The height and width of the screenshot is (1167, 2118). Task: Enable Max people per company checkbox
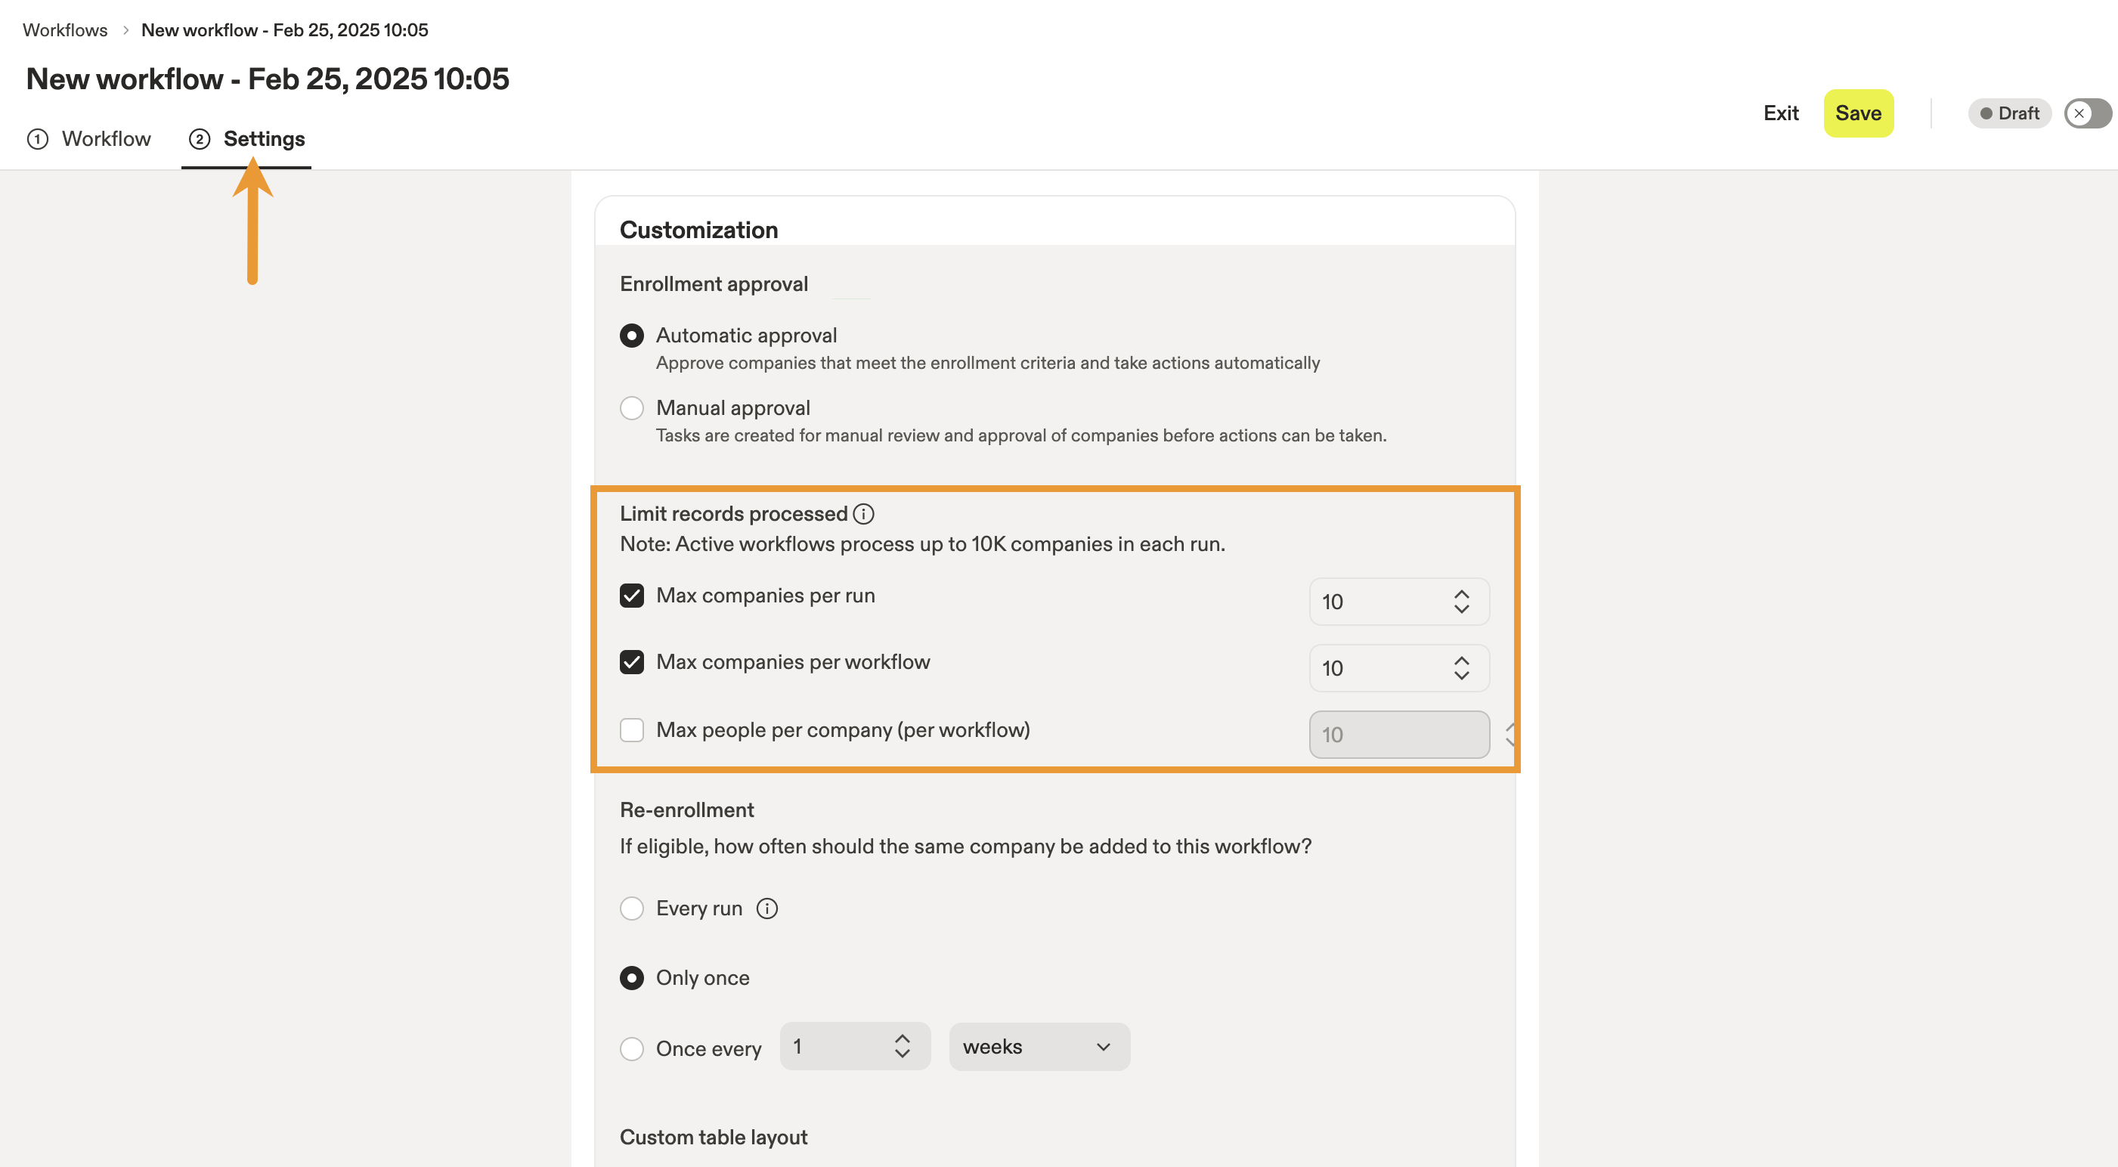coord(631,730)
